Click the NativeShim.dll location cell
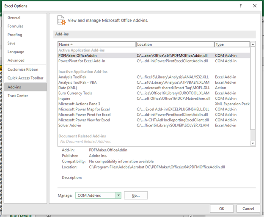Viewport: 264px width, 217px height. tap(173, 99)
